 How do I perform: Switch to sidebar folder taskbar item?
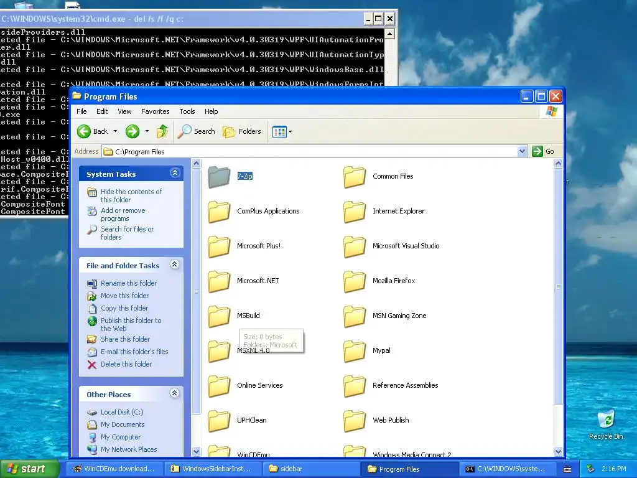(311, 469)
